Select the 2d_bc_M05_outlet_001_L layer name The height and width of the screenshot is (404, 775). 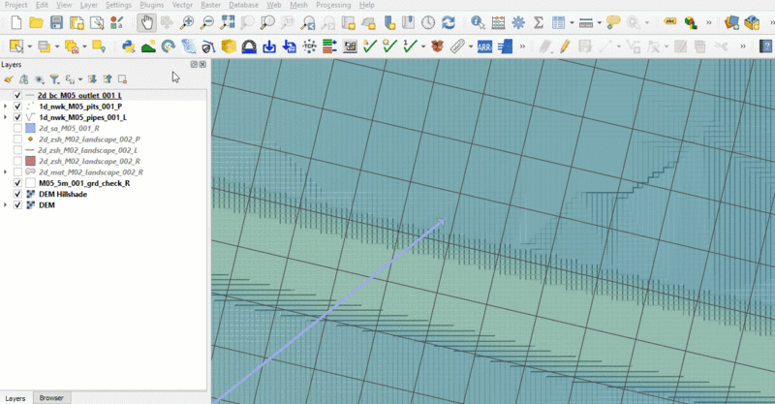pyautogui.click(x=77, y=96)
